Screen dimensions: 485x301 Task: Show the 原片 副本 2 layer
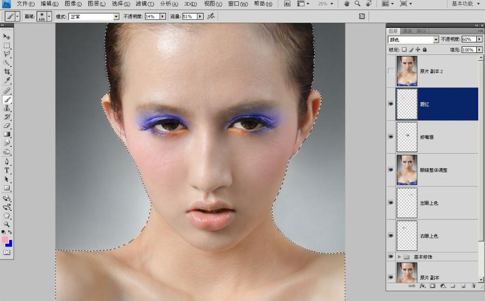click(391, 71)
